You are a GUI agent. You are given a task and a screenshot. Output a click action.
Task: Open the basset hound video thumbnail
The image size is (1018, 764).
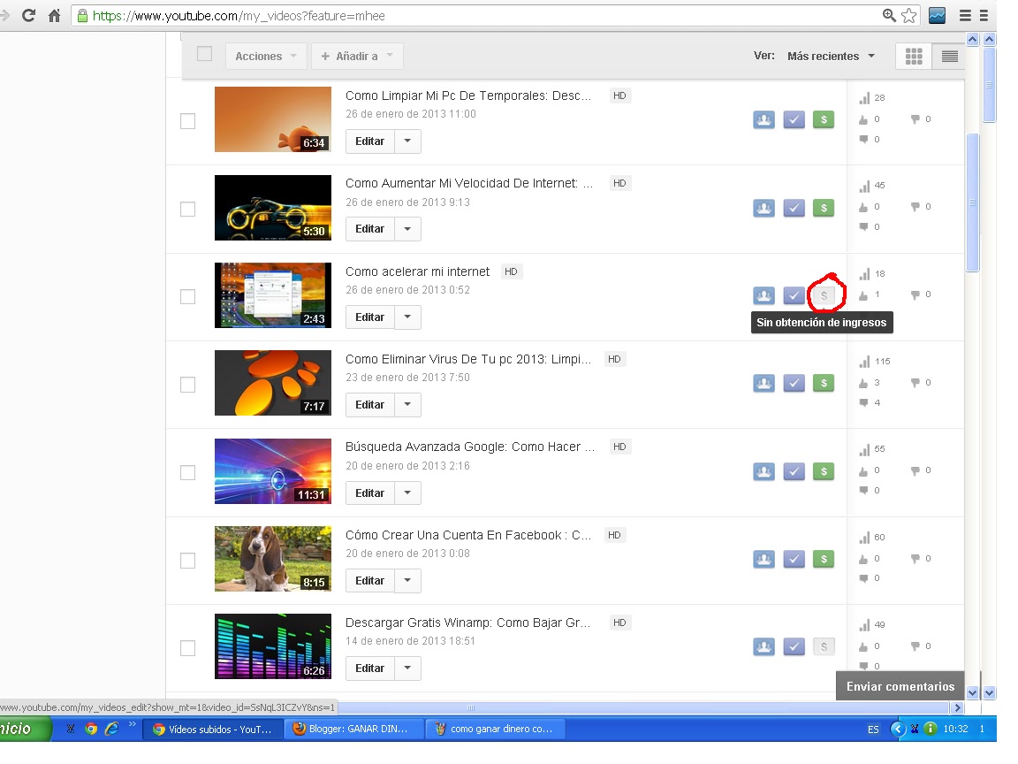pos(273,559)
